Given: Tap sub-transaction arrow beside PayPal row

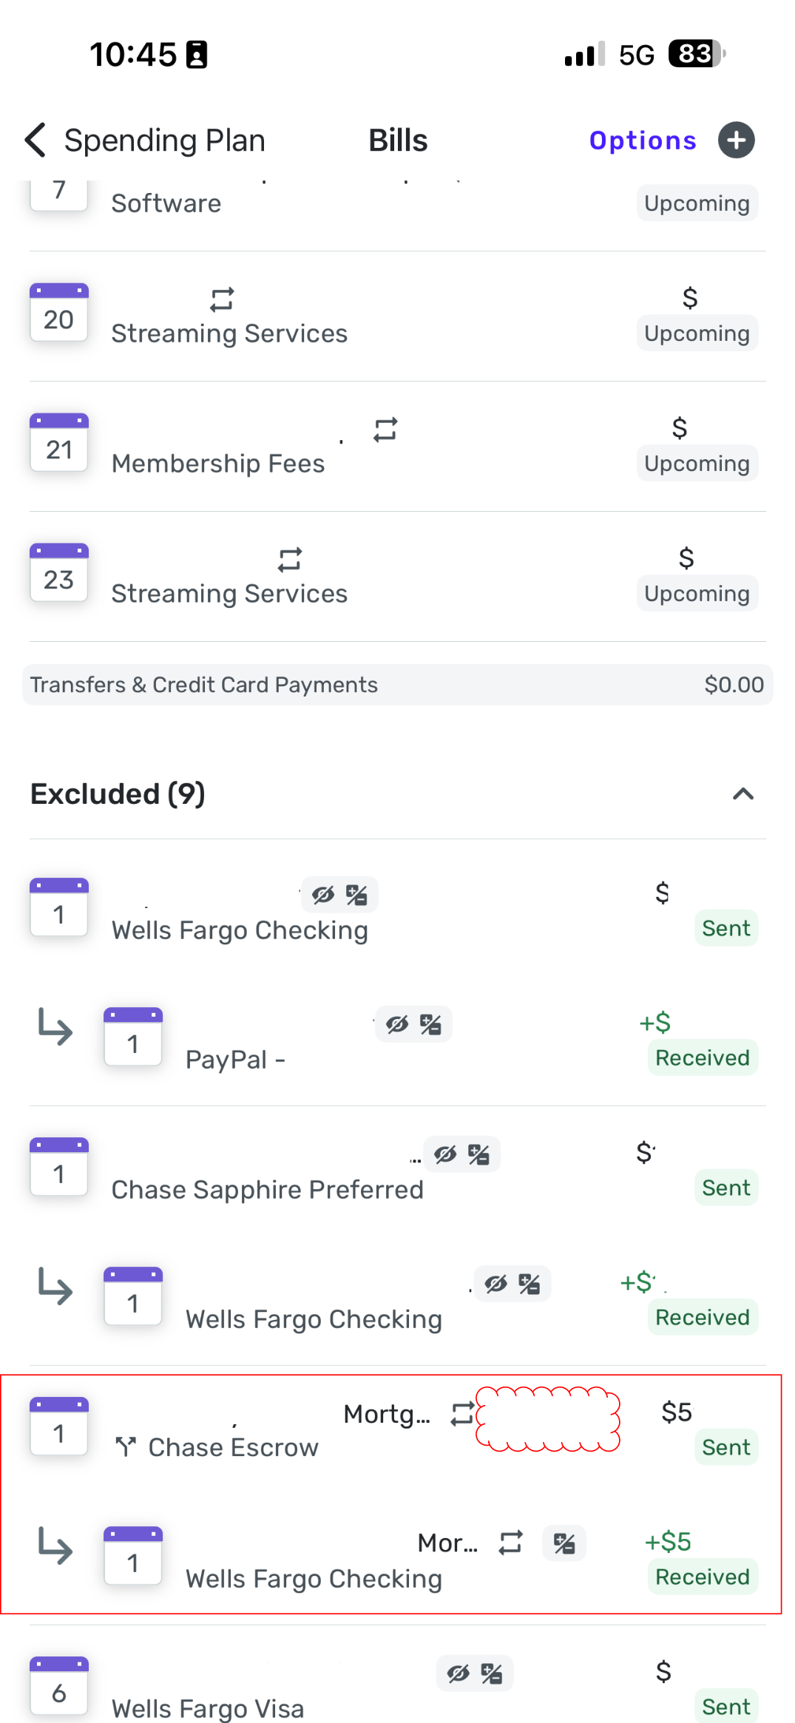Looking at the screenshot, I should [x=55, y=1026].
